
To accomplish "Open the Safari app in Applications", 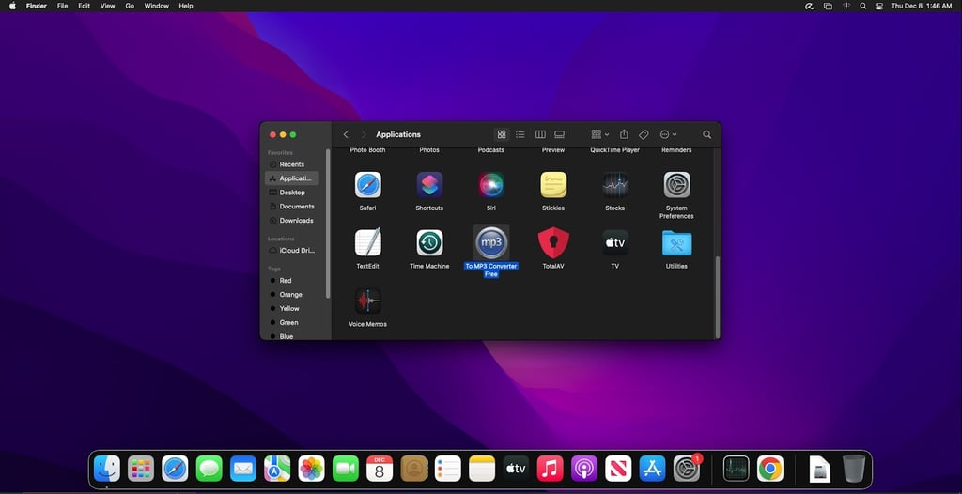I will [x=367, y=185].
